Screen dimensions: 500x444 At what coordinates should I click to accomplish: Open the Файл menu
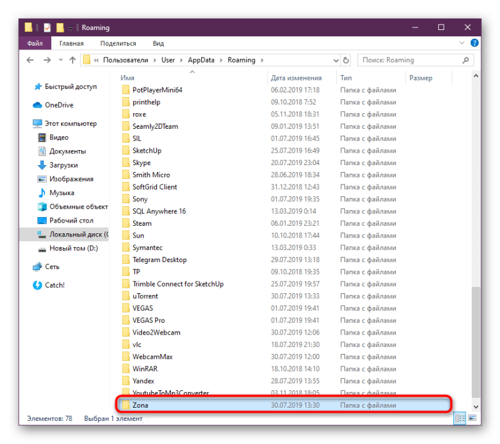(x=35, y=43)
